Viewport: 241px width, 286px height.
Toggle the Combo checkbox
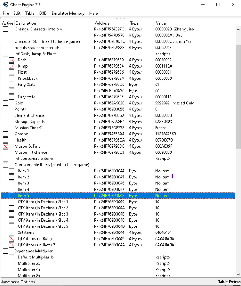tap(5, 134)
